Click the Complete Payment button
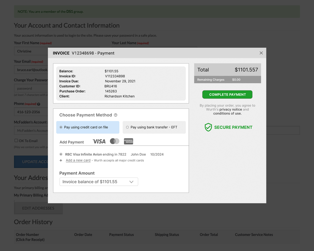 click(227, 95)
